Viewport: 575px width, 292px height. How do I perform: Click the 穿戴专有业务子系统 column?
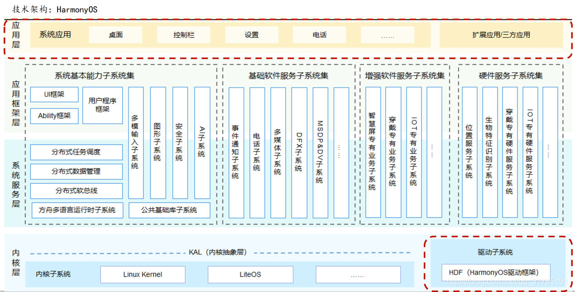point(393,152)
